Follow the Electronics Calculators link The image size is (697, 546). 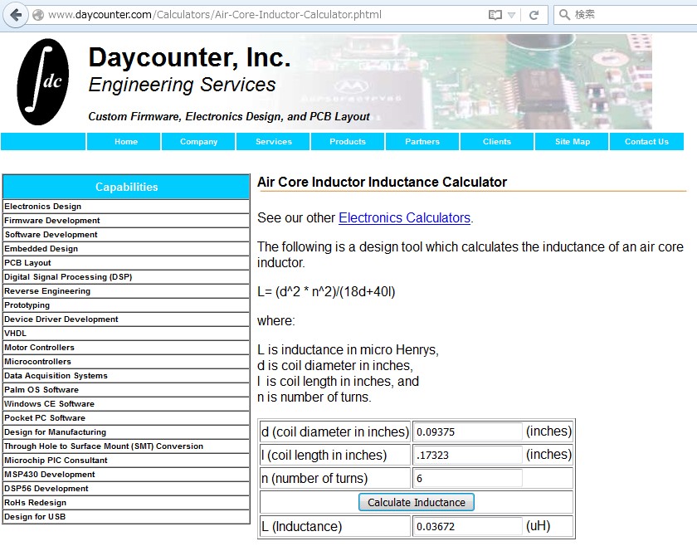coord(405,218)
